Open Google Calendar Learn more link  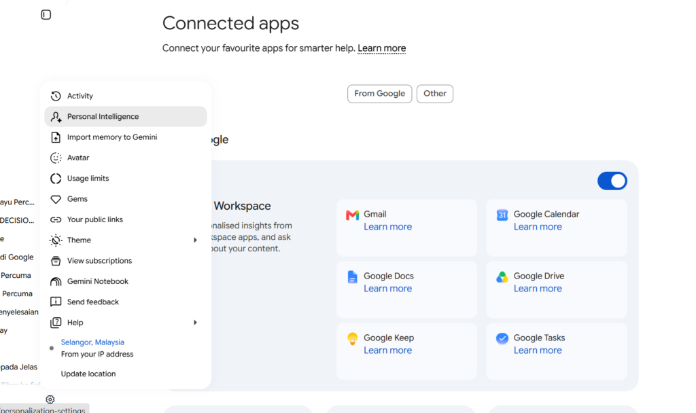coord(538,227)
